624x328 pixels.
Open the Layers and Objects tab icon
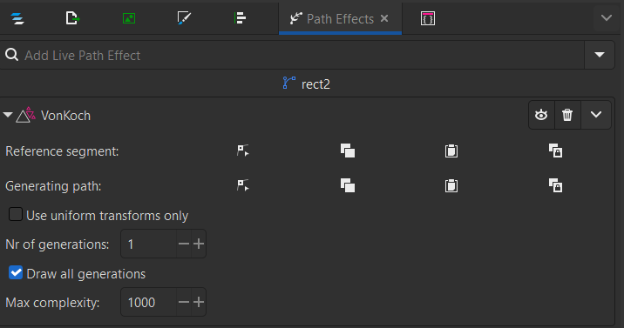click(x=17, y=18)
